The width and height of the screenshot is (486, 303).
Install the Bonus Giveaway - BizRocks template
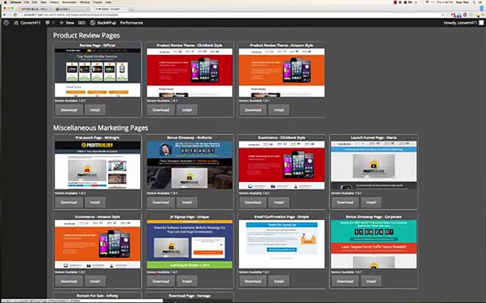click(x=187, y=202)
